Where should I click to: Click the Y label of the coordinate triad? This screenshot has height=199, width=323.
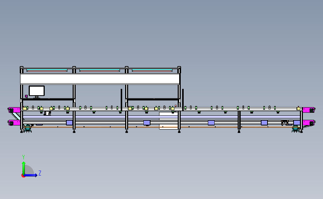(23, 157)
